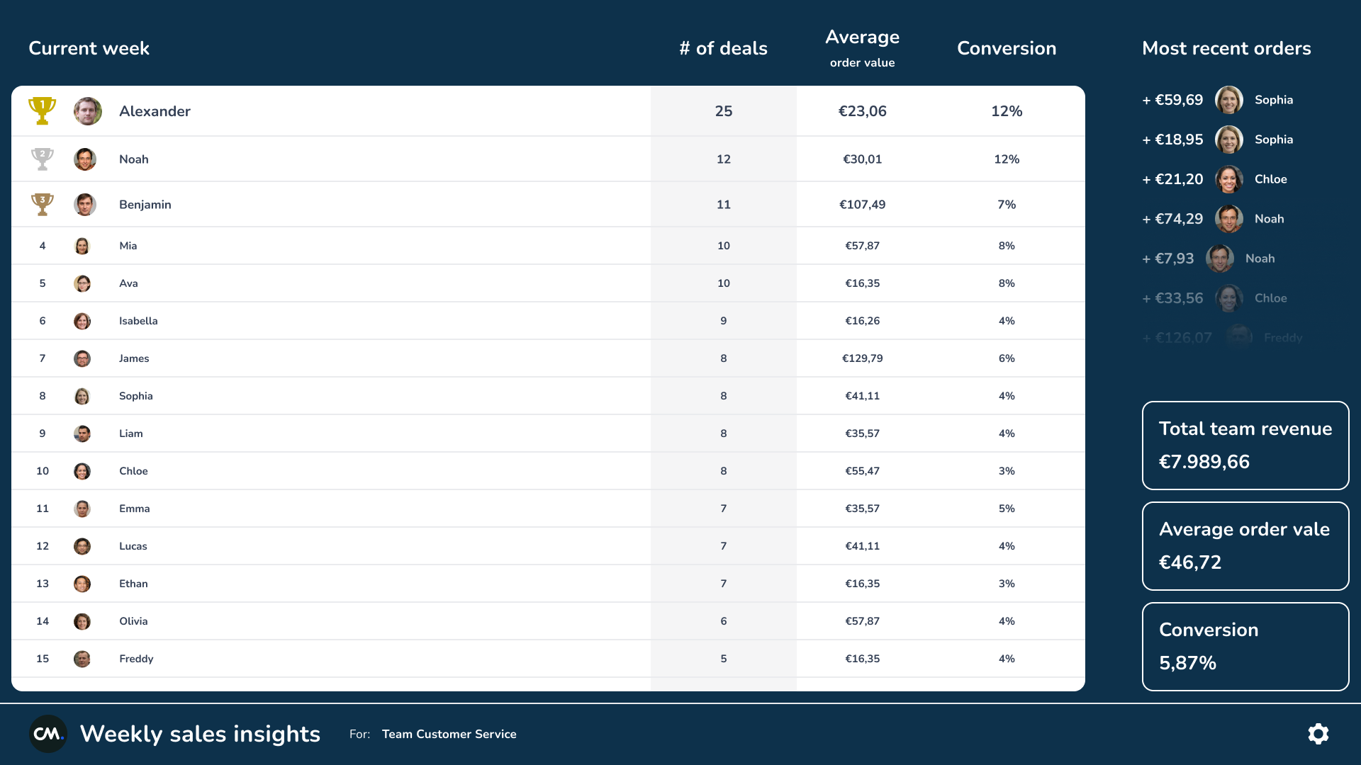Image resolution: width=1361 pixels, height=765 pixels.
Task: Click Benjamin's bronze third-place trophy
Action: pyautogui.click(x=43, y=205)
